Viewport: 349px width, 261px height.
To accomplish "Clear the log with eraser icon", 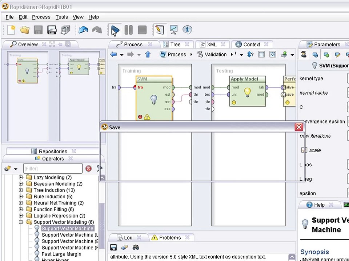I will click(124, 247).
